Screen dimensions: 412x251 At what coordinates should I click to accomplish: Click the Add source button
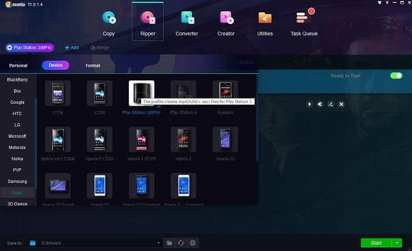(71, 48)
